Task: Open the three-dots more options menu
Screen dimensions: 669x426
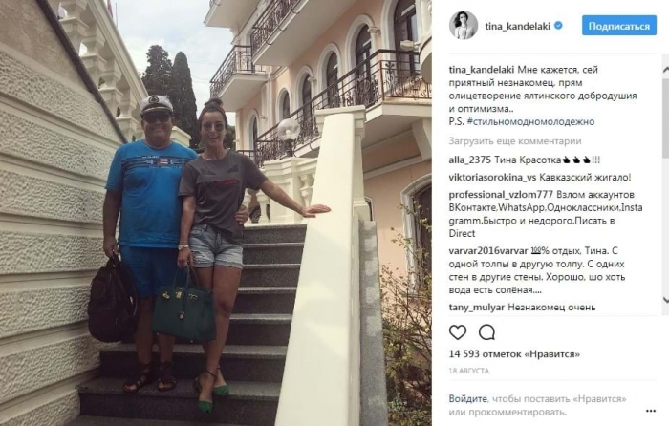Action: click(x=651, y=411)
